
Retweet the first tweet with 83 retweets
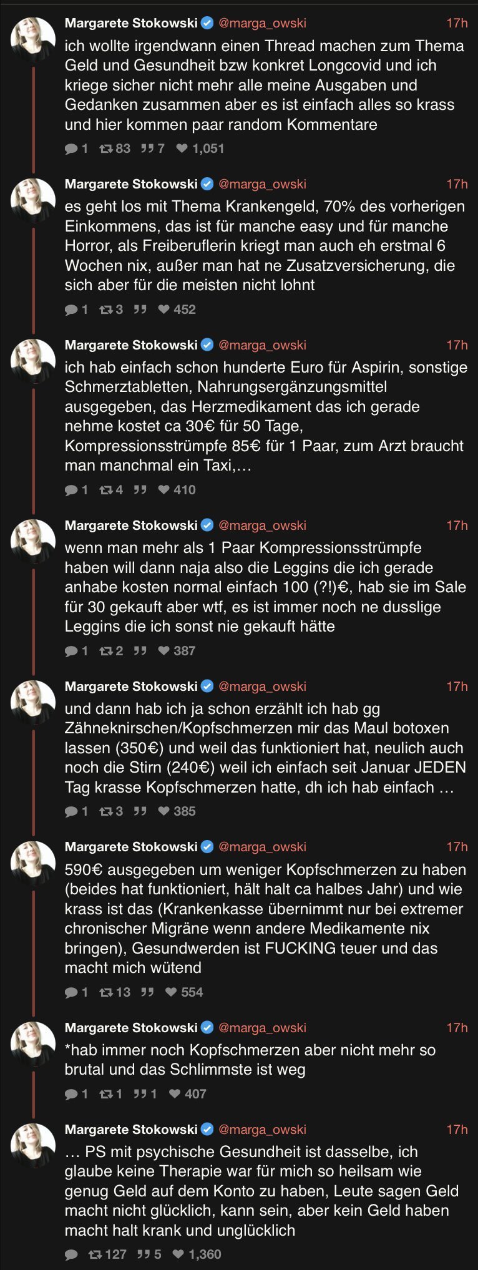point(106,149)
